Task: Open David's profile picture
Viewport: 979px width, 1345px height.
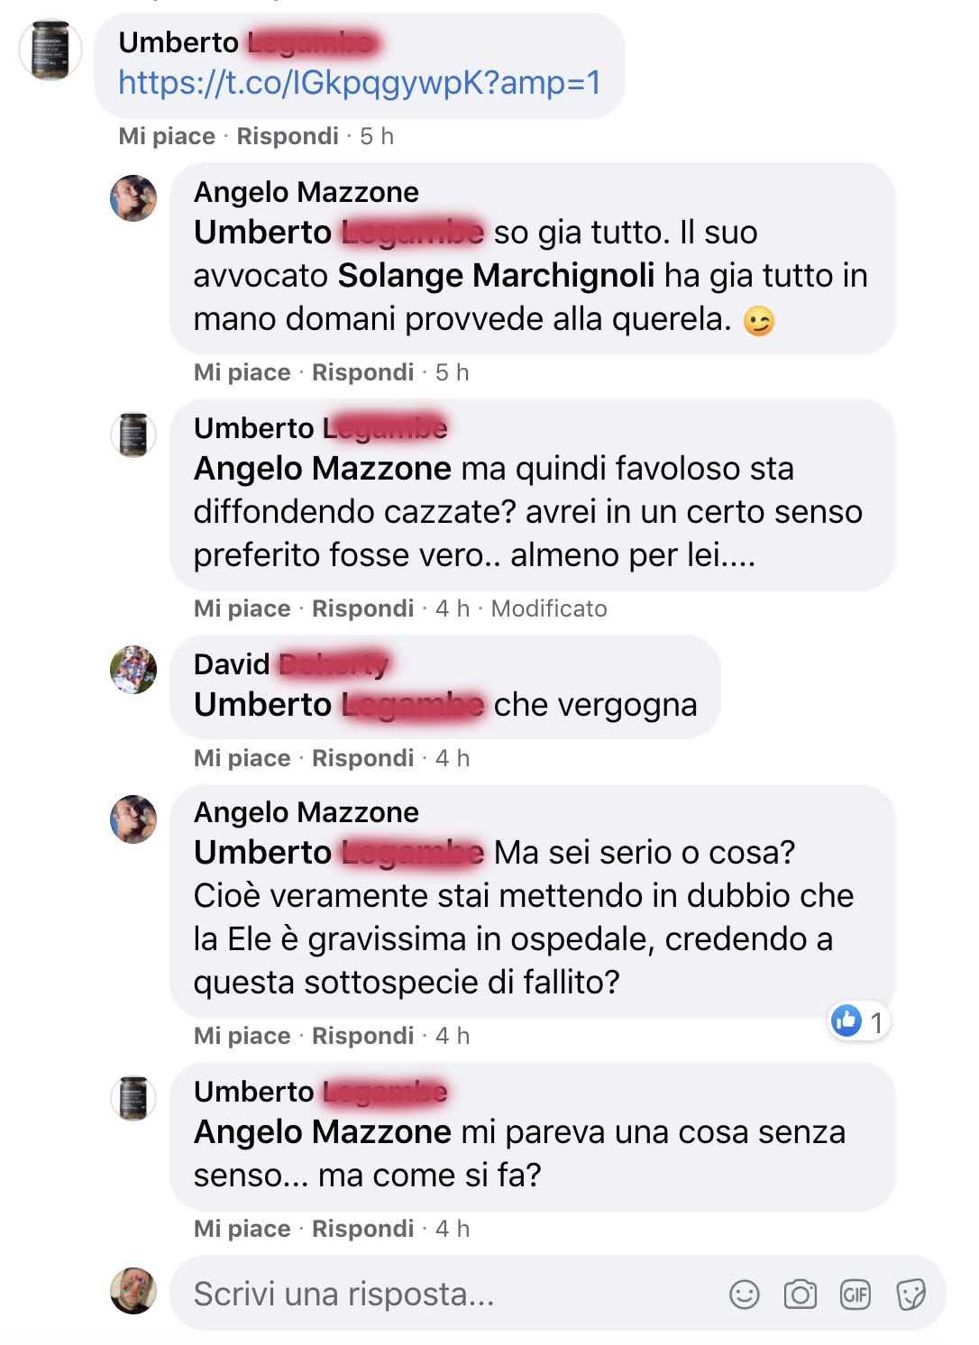Action: [133, 670]
